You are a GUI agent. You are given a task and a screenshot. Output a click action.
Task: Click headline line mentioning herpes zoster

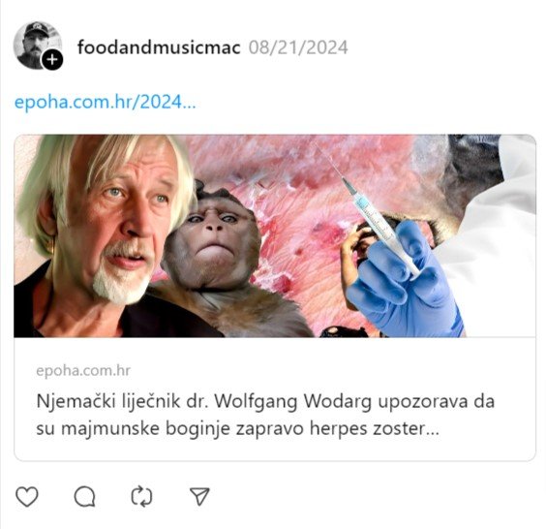[x=237, y=428]
